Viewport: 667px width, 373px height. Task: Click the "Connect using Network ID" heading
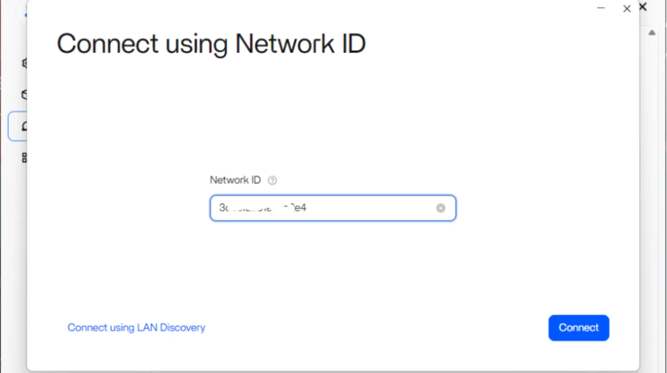click(x=211, y=44)
